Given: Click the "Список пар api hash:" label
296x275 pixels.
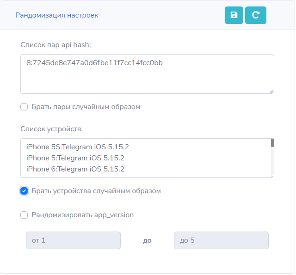Looking at the screenshot, I should tap(55, 44).
